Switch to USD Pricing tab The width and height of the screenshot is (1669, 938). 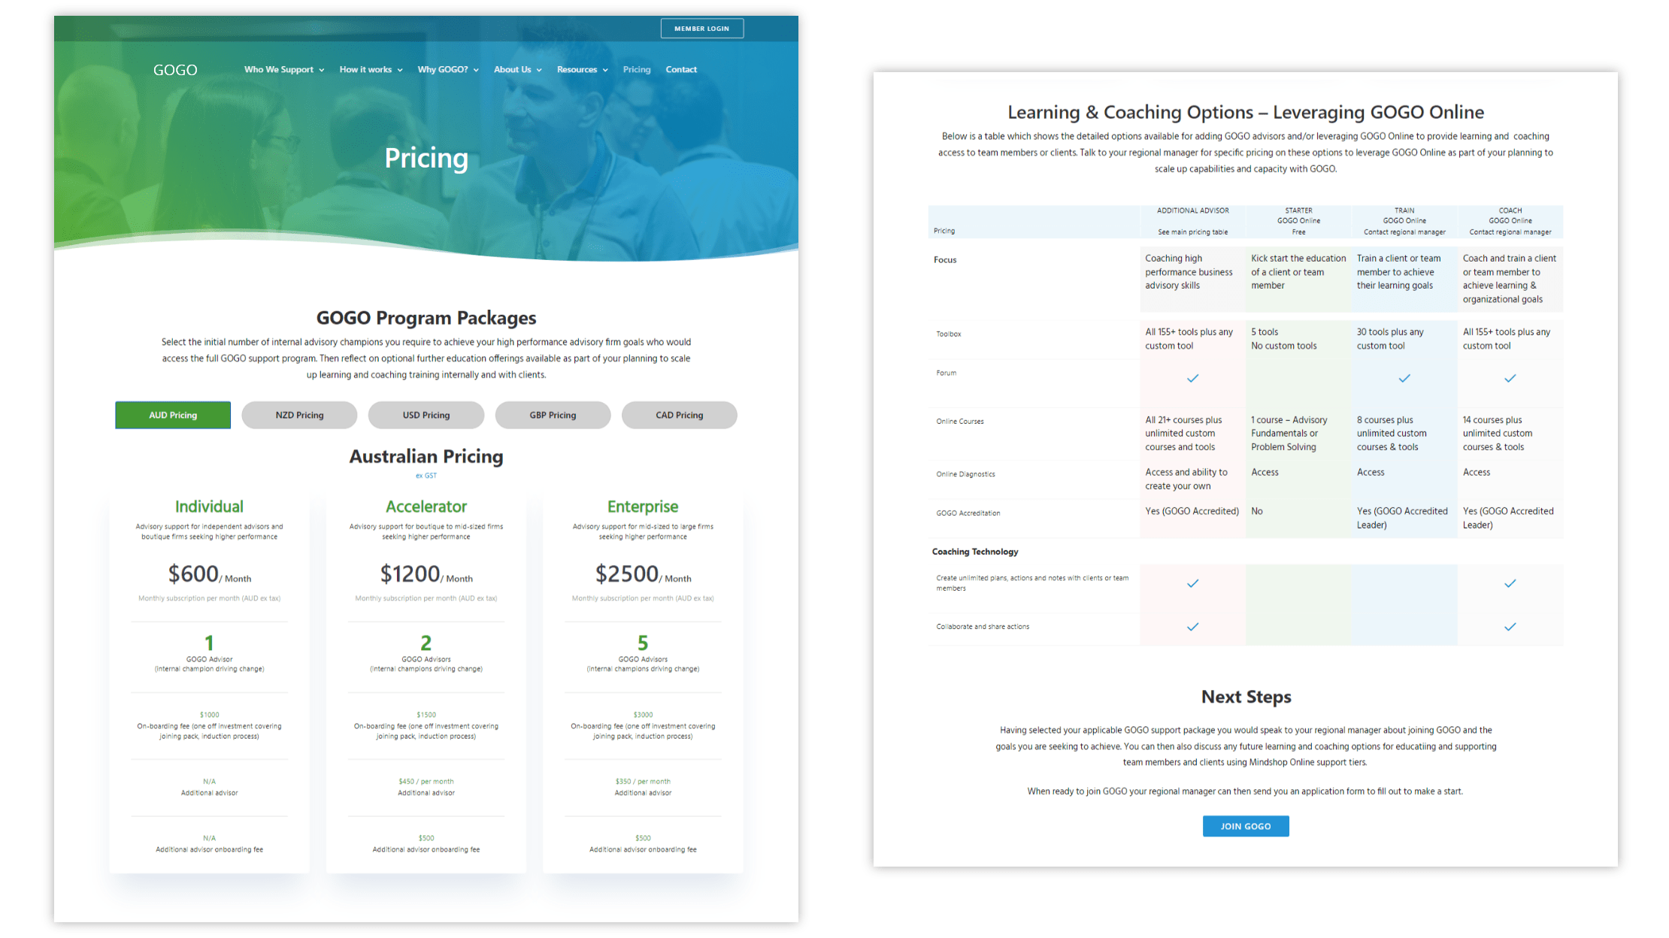pyautogui.click(x=426, y=415)
